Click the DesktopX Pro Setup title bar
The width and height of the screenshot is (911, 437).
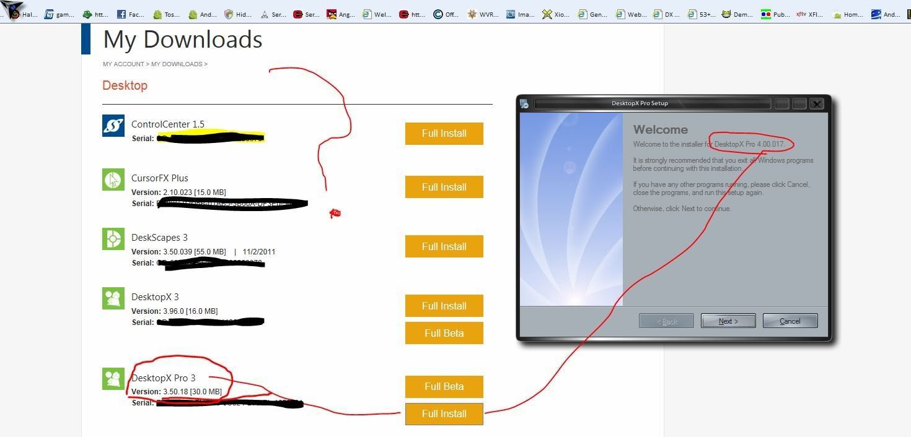(653, 103)
